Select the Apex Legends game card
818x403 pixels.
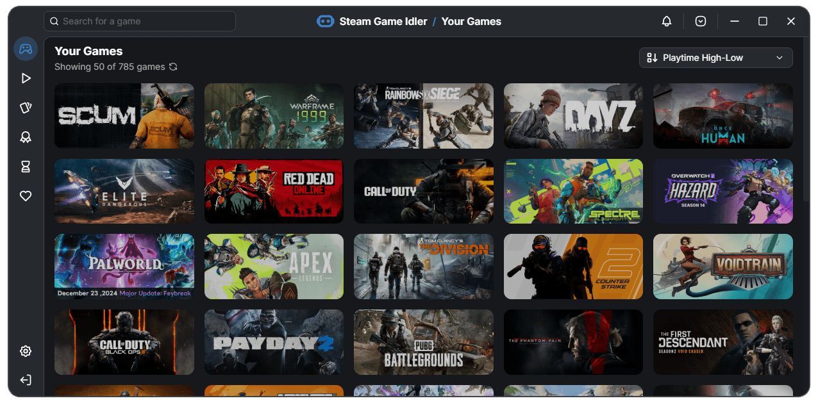coord(274,267)
